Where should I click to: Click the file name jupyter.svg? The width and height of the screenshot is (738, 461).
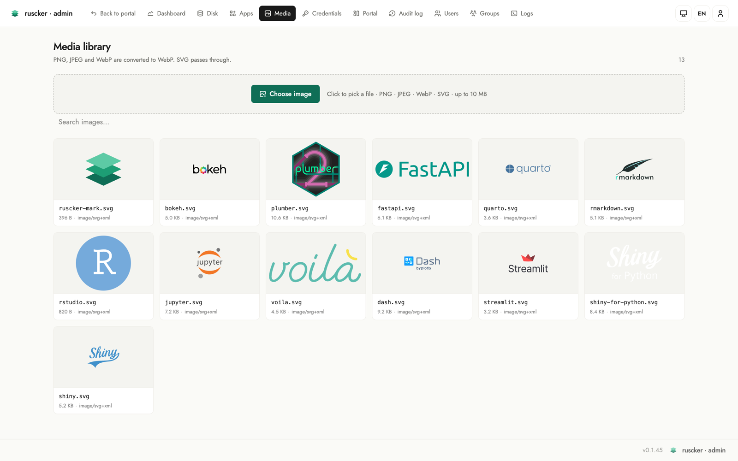pos(184,302)
